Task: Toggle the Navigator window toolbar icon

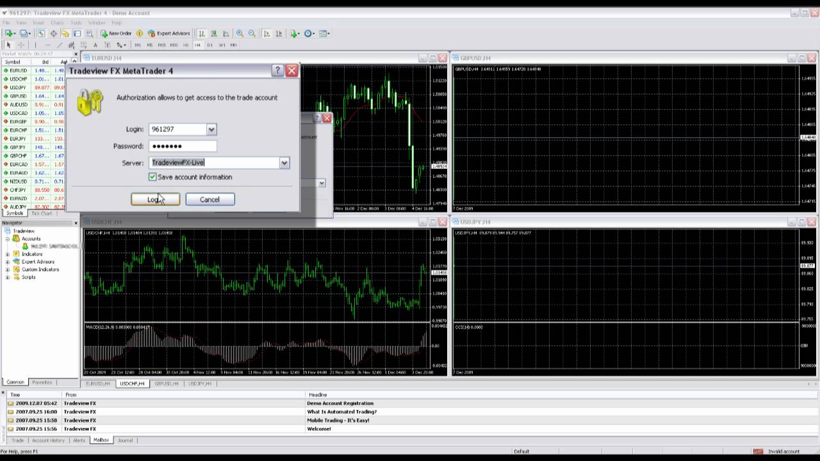Action: (x=65, y=33)
